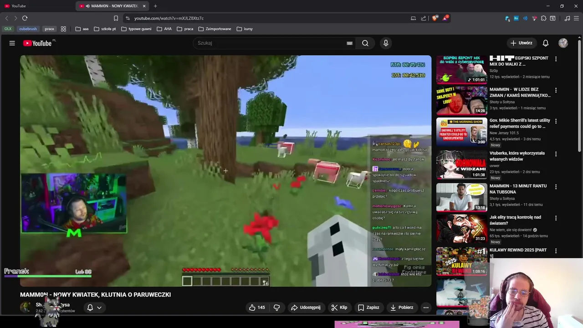Open the music note media control icon
The height and width of the screenshot is (328, 583).
coord(567,18)
